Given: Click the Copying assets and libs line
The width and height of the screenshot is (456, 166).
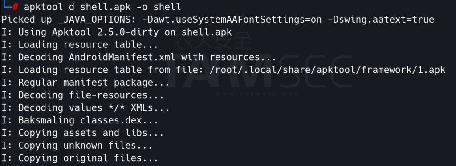Looking at the screenshot, I should point(82,133).
